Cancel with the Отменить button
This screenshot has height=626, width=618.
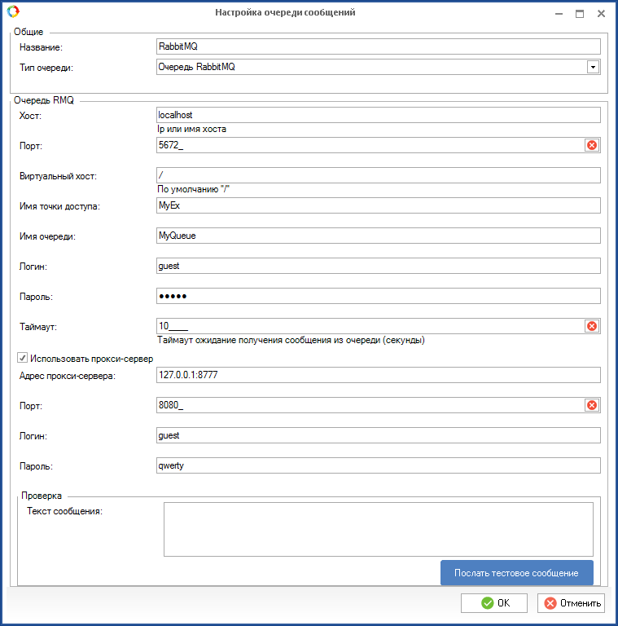(x=571, y=603)
